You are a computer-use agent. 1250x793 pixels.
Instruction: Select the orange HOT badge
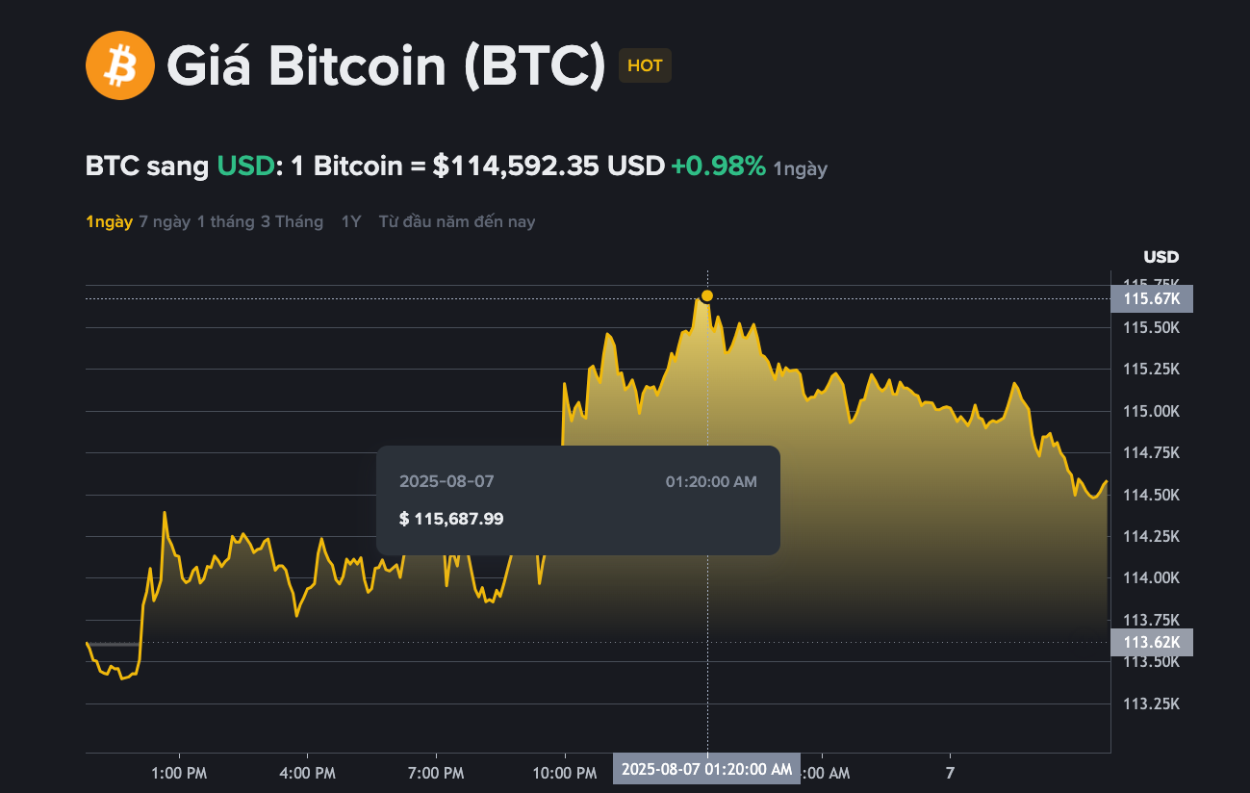(x=645, y=66)
